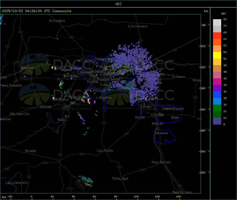Click the '-200' km tick on right axis

202,151
